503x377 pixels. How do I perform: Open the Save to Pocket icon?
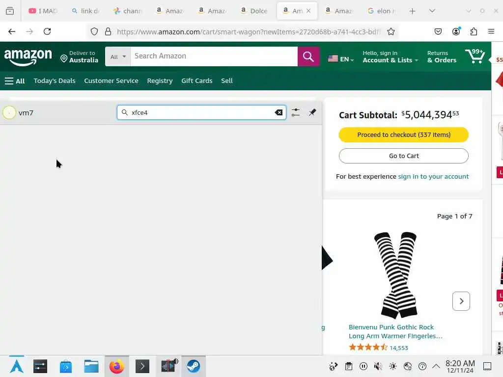pos(438,31)
